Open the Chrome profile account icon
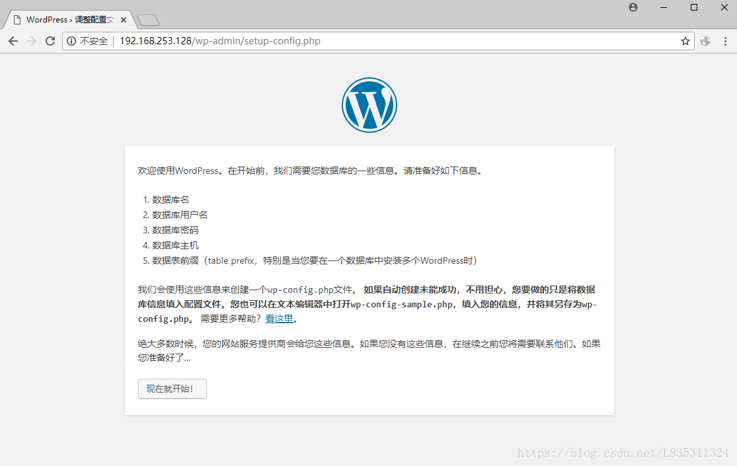The width and height of the screenshot is (737, 466). click(x=633, y=7)
